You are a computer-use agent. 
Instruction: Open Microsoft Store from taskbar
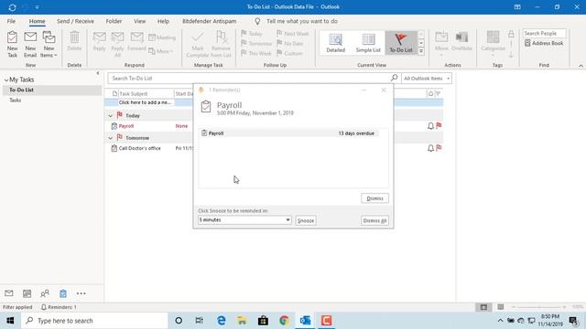click(263, 321)
